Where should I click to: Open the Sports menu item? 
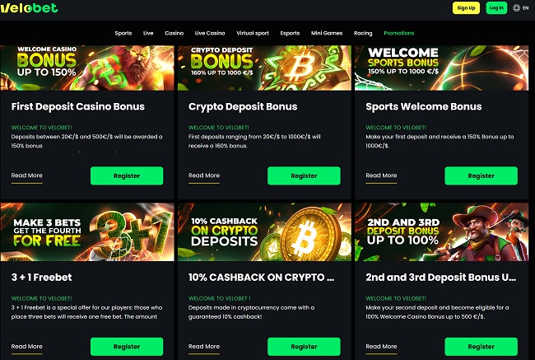(123, 33)
